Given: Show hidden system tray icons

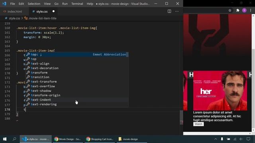Looking at the screenshot, I should (216, 139).
